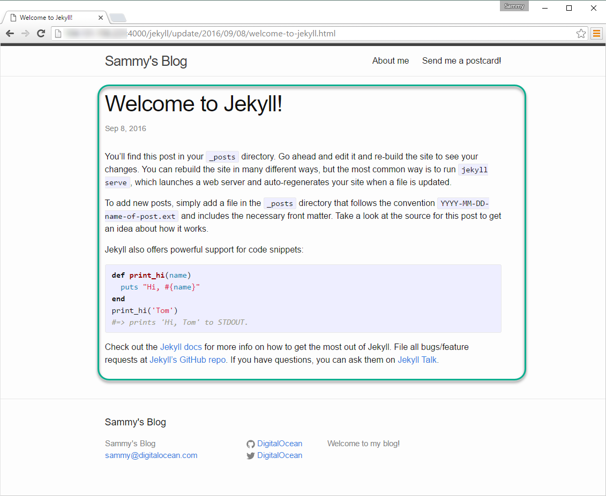The image size is (606, 496).
Task: Close the Welcome to Jekyll! tab
Action: coord(101,18)
